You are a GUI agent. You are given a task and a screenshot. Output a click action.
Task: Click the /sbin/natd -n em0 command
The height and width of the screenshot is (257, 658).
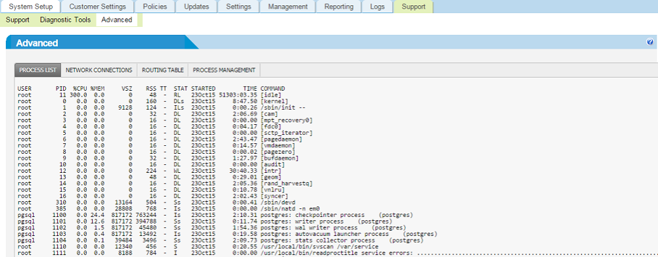point(290,208)
